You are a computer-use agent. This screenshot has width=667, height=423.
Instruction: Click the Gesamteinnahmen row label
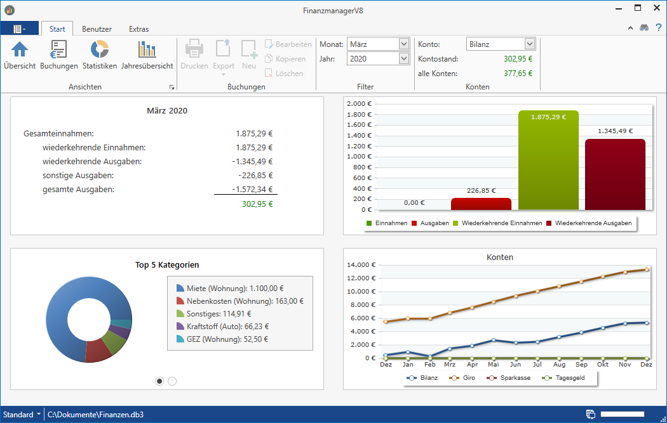(58, 133)
